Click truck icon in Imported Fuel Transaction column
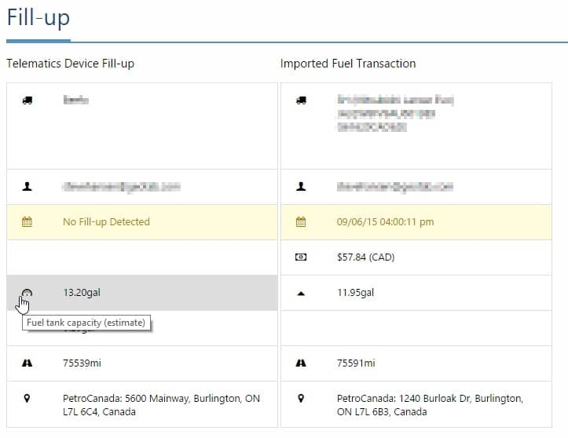 tap(301, 100)
